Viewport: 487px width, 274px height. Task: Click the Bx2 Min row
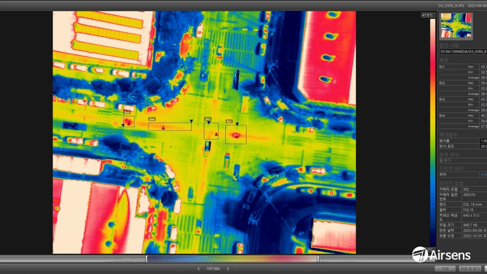click(x=463, y=88)
